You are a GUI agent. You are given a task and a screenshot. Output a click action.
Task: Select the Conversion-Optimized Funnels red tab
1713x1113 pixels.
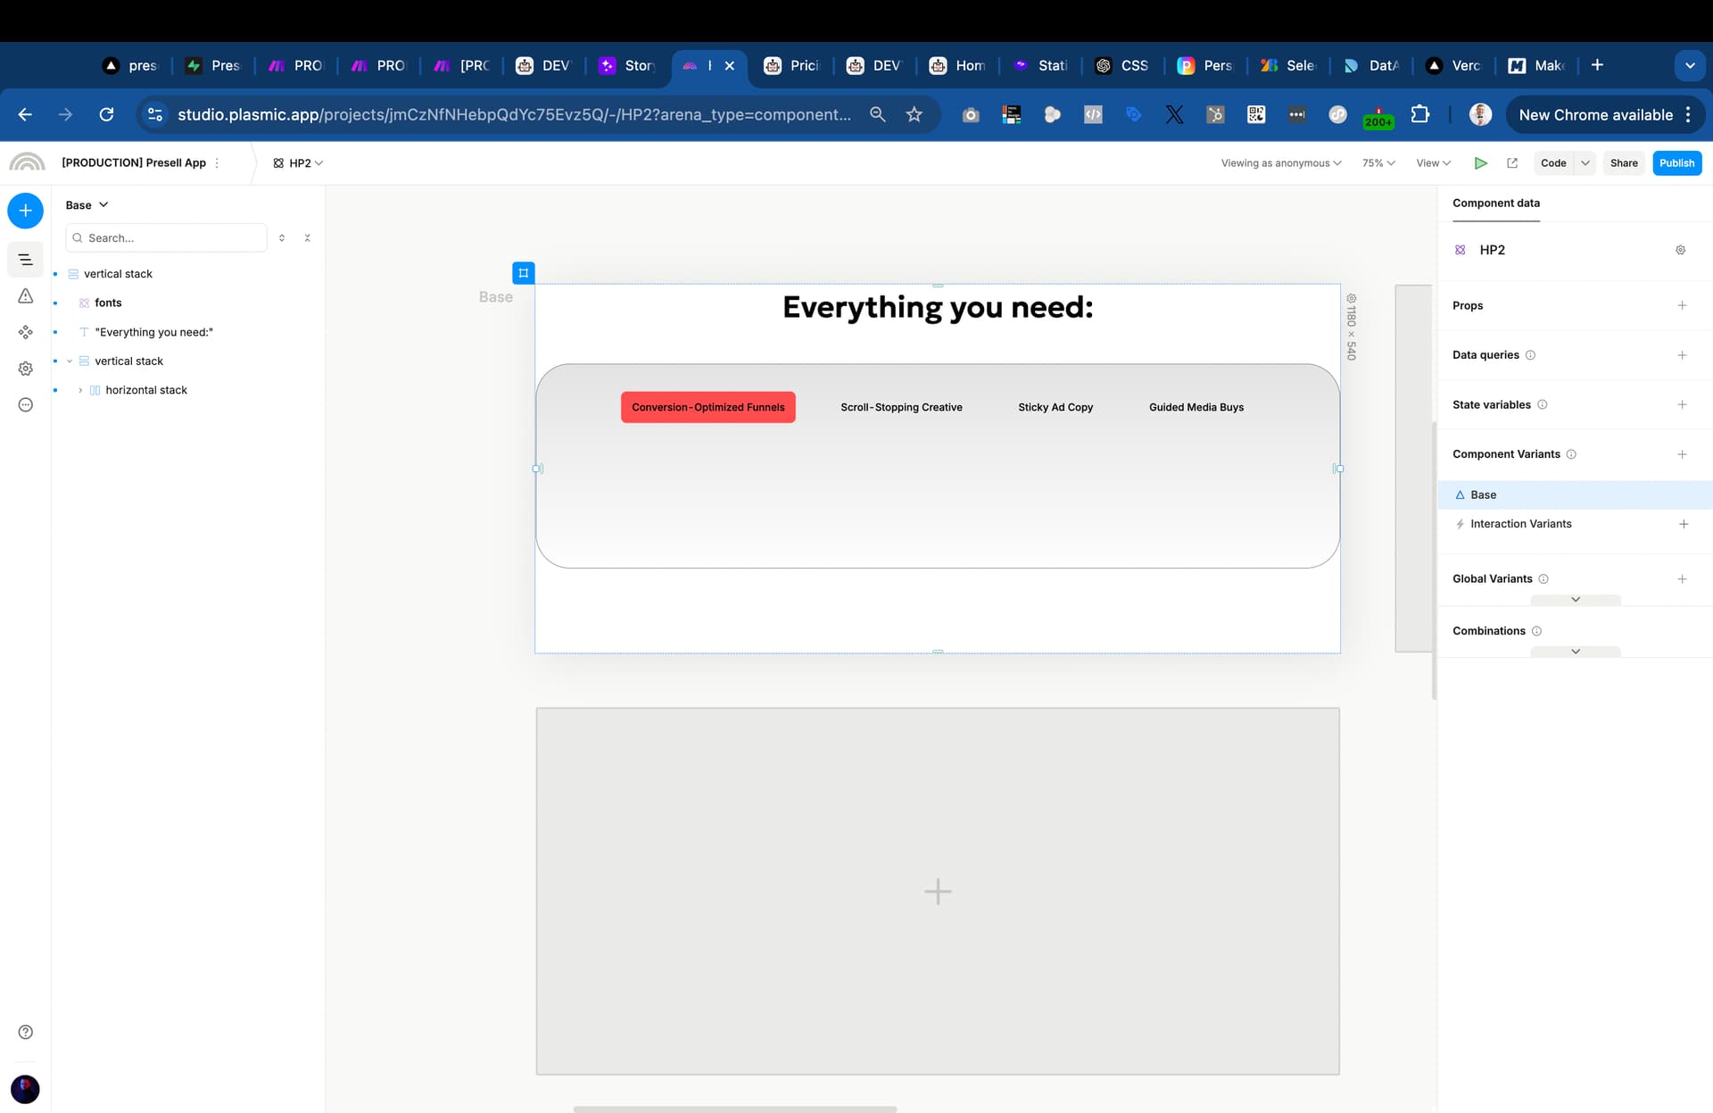[x=708, y=407]
